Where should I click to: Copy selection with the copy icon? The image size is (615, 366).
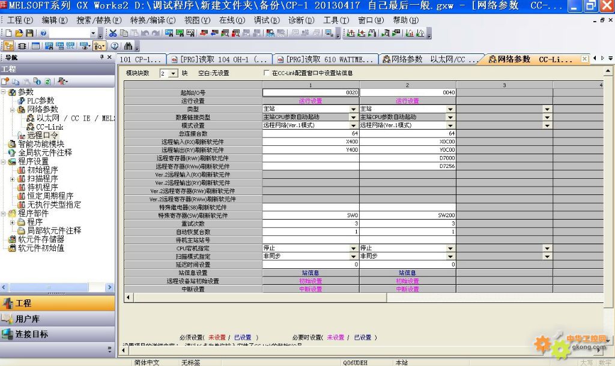124,34
